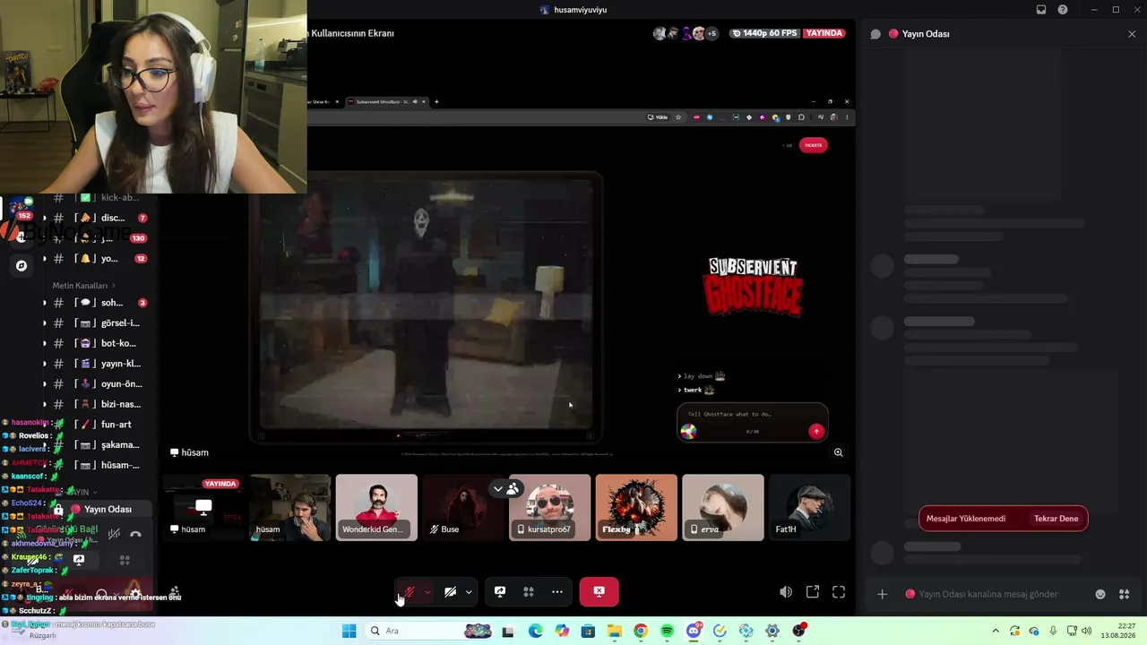Open the yayın-kl... channel

click(100, 364)
